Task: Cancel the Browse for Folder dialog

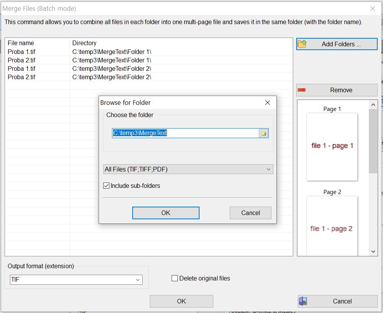Action: (x=250, y=213)
